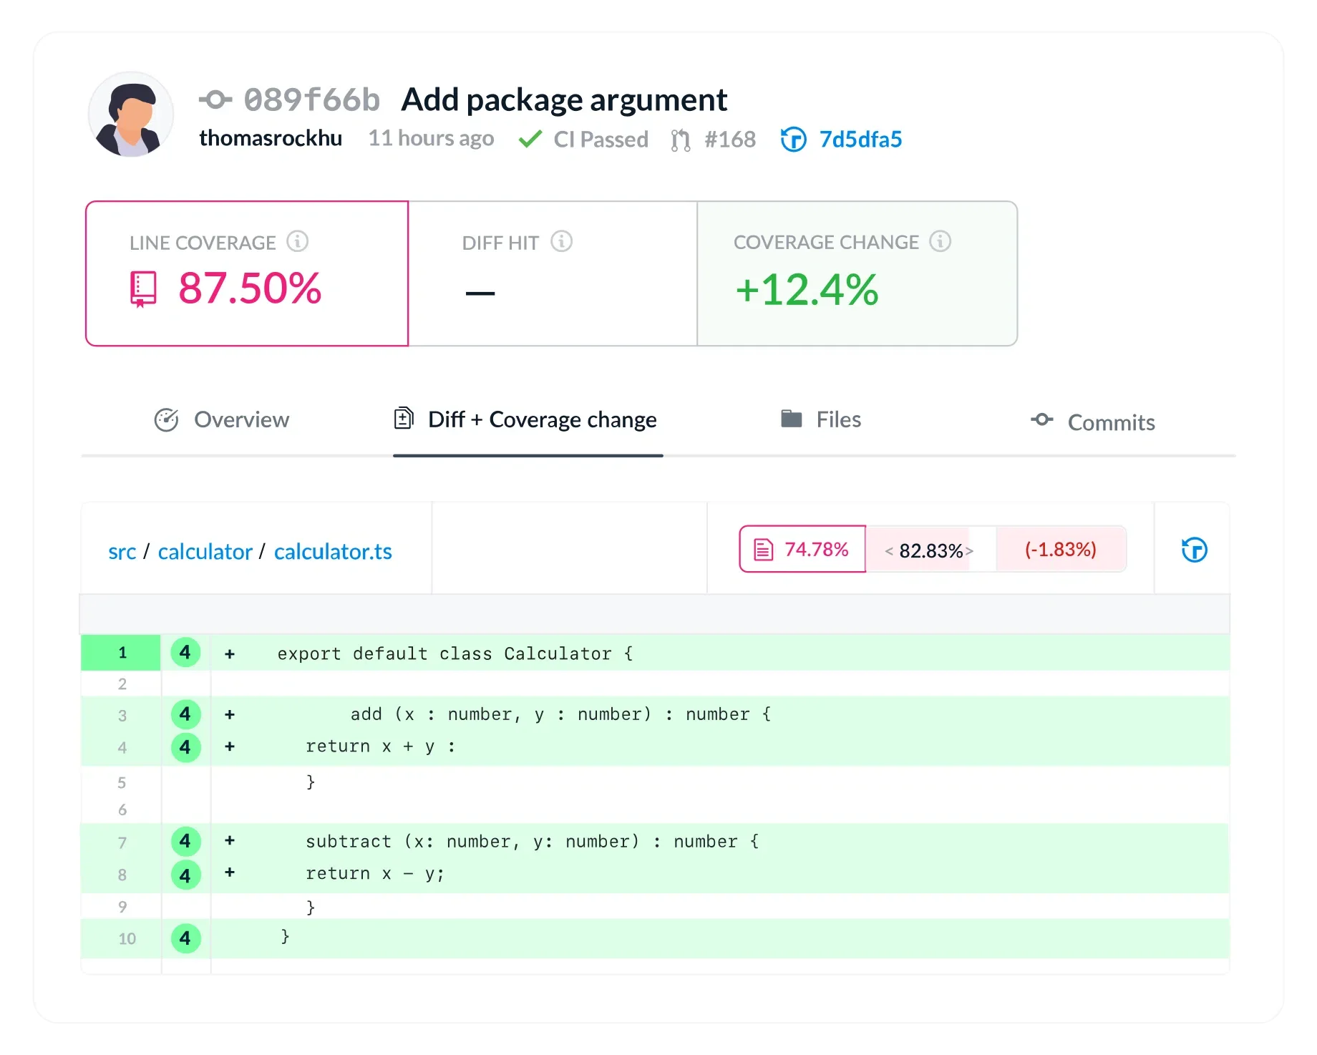Viewport: 1317px width, 1055px height.
Task: Select the Diff + Coverage change tab
Action: 525,419
